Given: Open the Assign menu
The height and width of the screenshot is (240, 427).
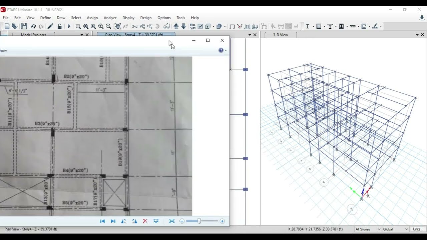Looking at the screenshot, I should (92, 18).
